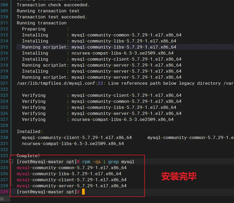Screen dimensions: 234x203
Task: Click Installing mysql-community-server on line 319
Action: [102, 71]
